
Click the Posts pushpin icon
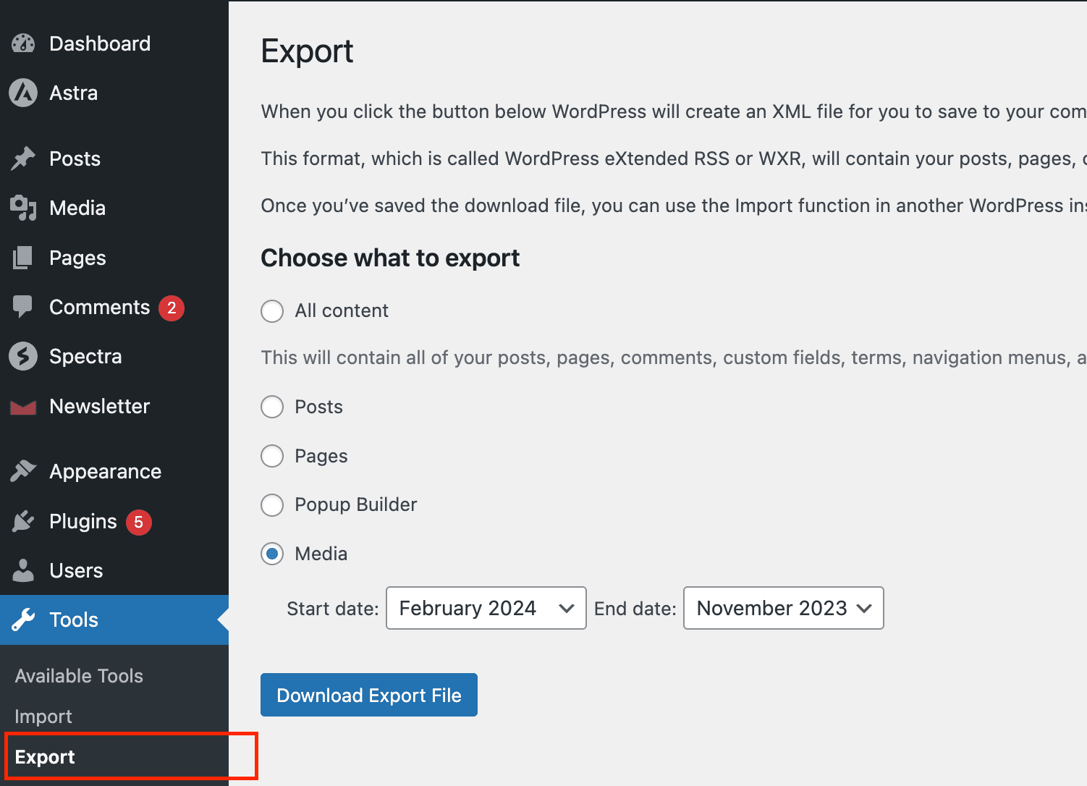point(23,159)
